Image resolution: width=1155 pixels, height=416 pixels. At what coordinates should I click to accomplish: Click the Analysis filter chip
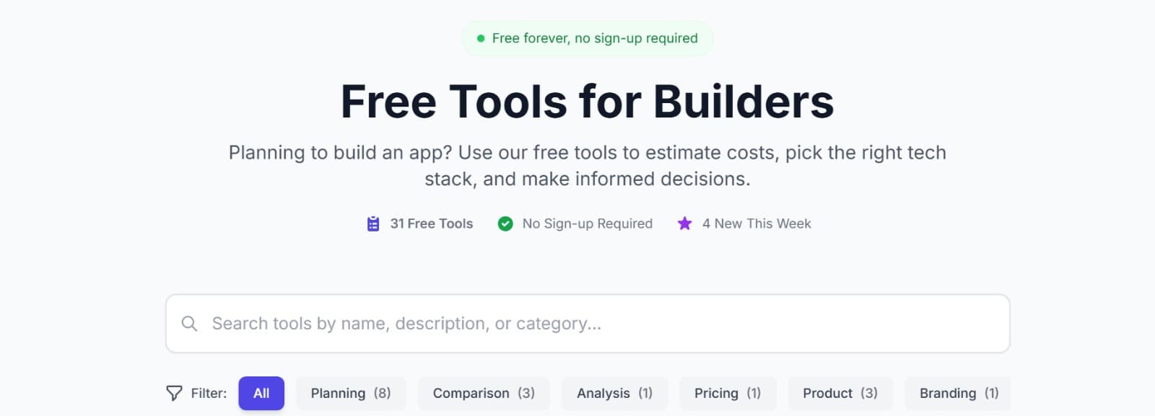614,393
